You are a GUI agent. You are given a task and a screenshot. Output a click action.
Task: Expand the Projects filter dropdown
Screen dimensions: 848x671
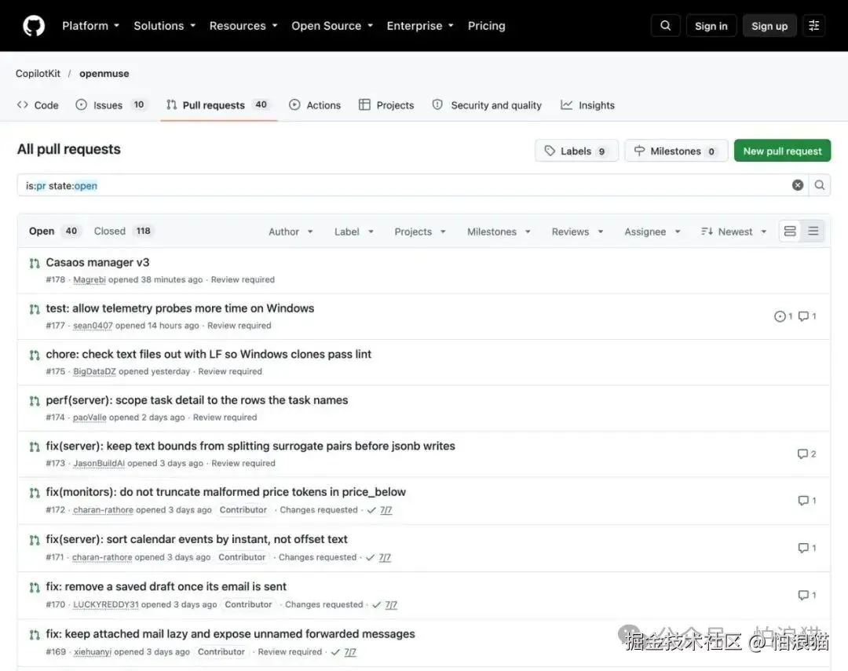[x=420, y=232]
